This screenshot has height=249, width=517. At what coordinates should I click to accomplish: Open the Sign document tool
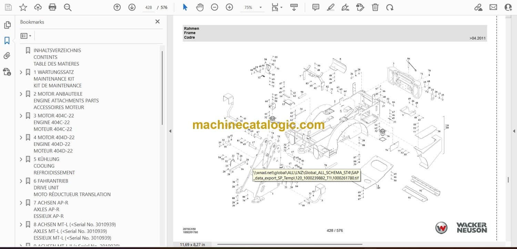tap(345, 7)
